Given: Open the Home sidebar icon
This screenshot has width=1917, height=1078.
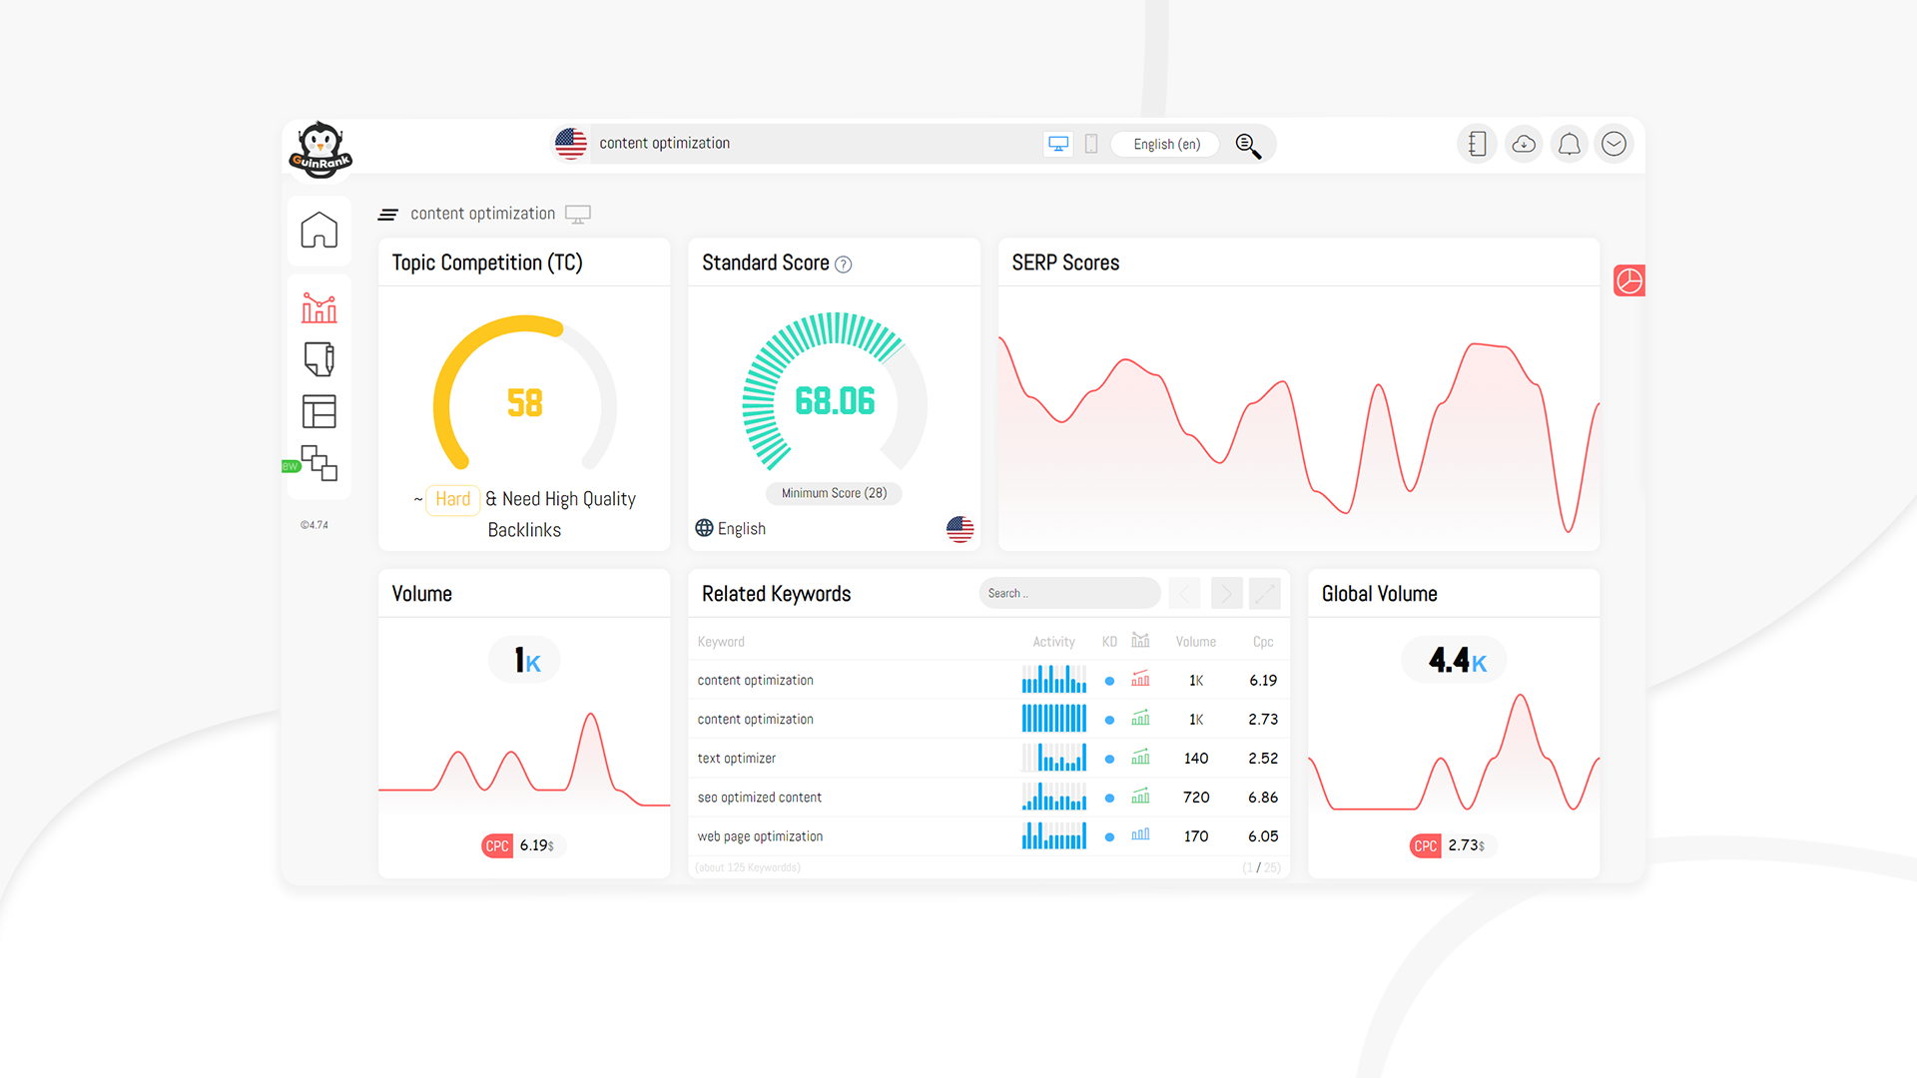Looking at the screenshot, I should click(319, 230).
